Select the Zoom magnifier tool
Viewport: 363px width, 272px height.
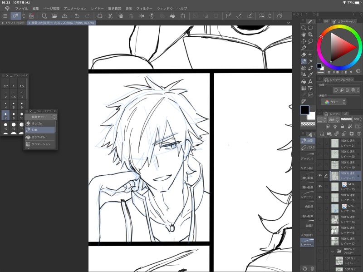coord(304,28)
